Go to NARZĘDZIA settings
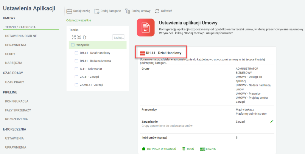This screenshot has height=154, width=305. (x=14, y=63)
